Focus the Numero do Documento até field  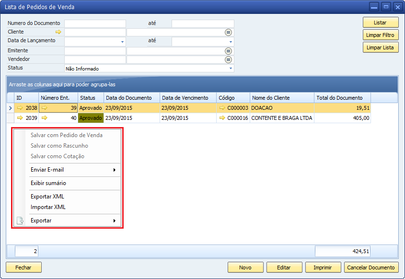tap(203, 23)
